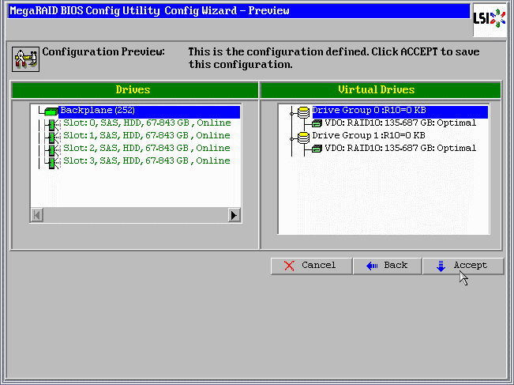Select Slot: 1, SAS, HDD drive entry
The width and height of the screenshot is (514, 385).
[147, 135]
